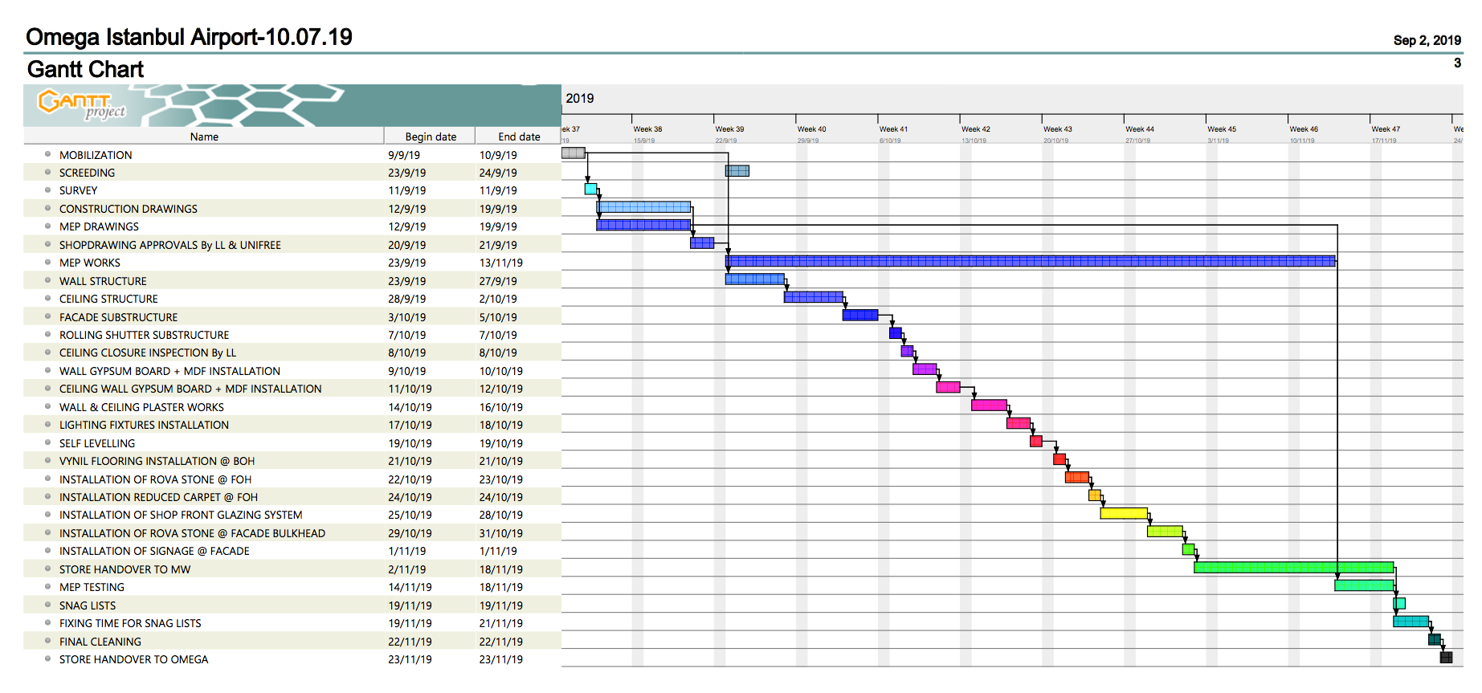The height and width of the screenshot is (693, 1482).
Task: Select the SURVEY task row
Action: coord(292,190)
